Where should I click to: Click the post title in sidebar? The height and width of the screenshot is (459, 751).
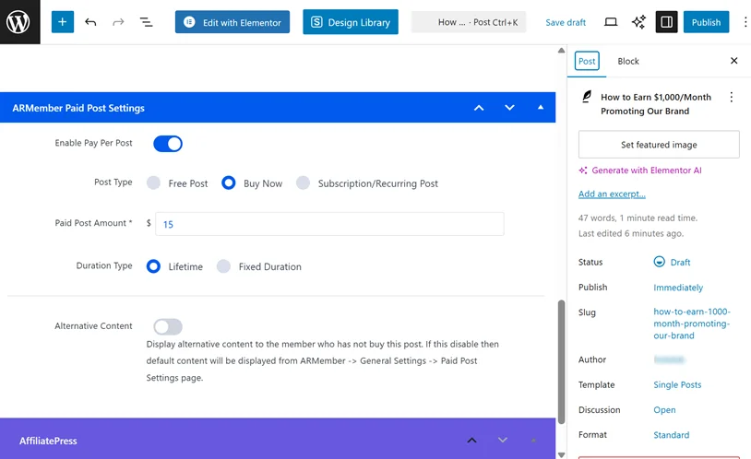[656, 104]
